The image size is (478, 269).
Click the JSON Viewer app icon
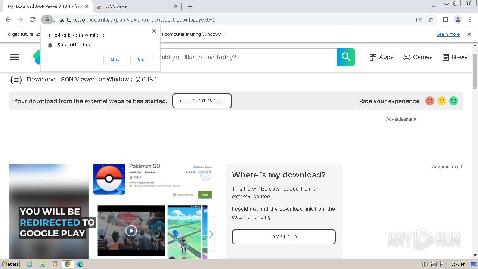point(16,80)
